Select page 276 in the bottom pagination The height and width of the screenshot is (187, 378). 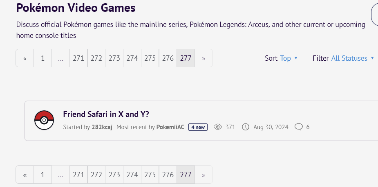point(168,175)
